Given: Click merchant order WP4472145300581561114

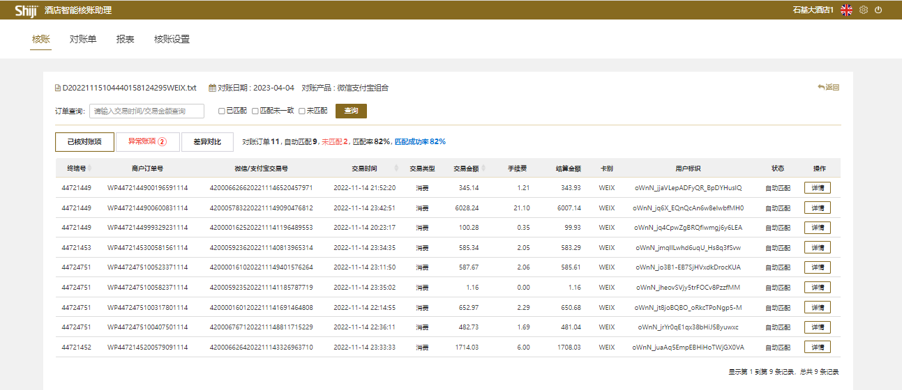Looking at the screenshot, I should point(147,248).
